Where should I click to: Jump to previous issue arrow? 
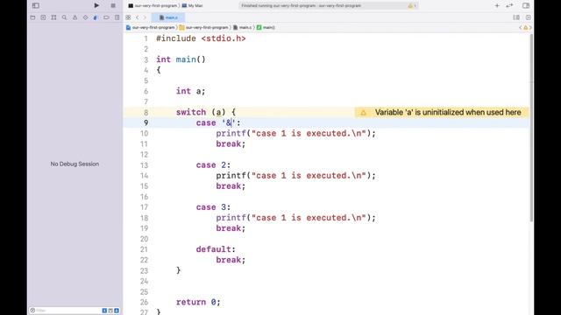click(521, 27)
